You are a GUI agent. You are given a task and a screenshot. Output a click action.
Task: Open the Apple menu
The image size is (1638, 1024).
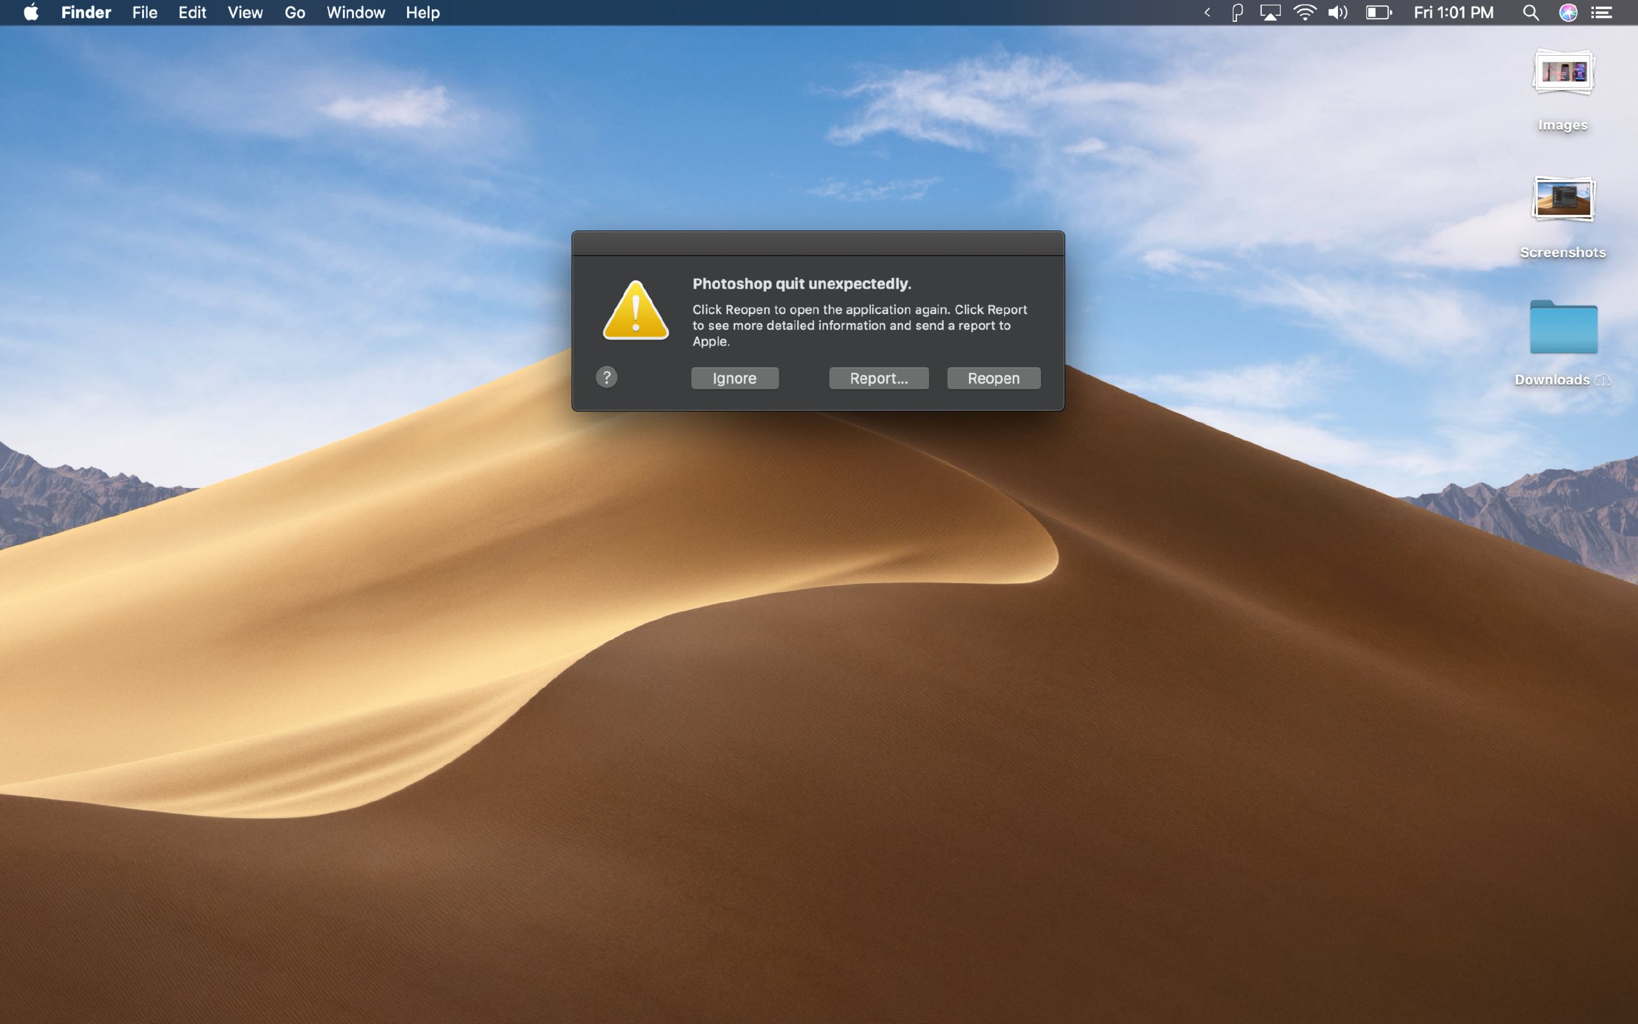[31, 13]
